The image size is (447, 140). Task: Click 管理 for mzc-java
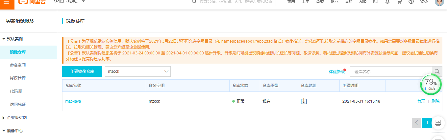pos(421,101)
